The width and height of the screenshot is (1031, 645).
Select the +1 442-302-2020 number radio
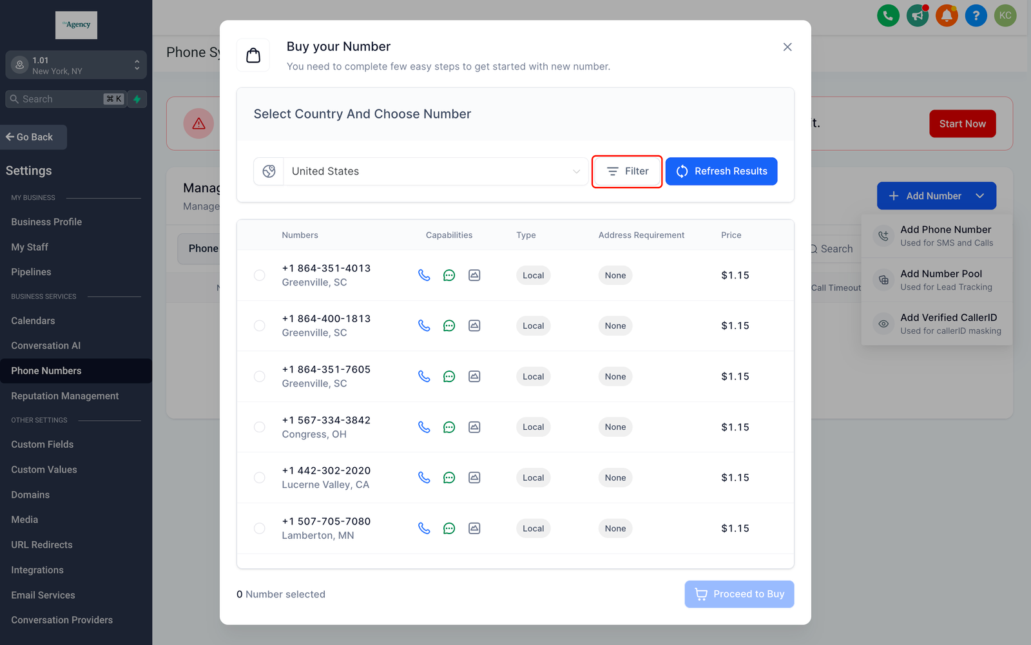tap(260, 477)
